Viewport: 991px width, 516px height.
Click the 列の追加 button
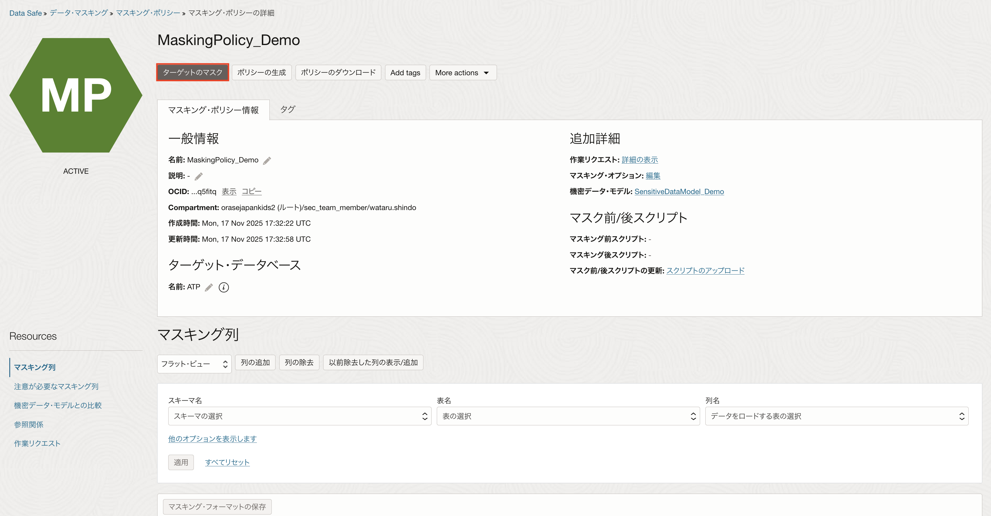[x=255, y=363]
